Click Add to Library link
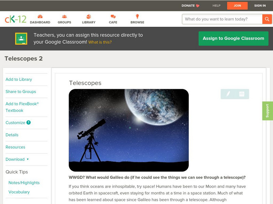The width and height of the screenshot is (273, 204). (19, 79)
